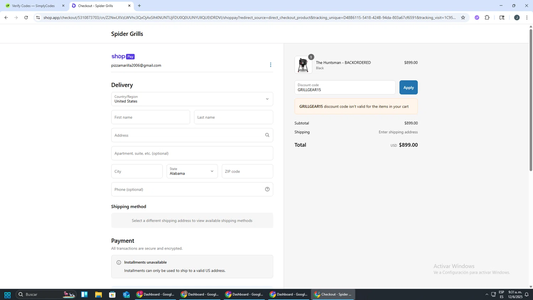Screen dimensions: 533x300
Task: Open Windows notifications bell
Action: tap(527, 295)
